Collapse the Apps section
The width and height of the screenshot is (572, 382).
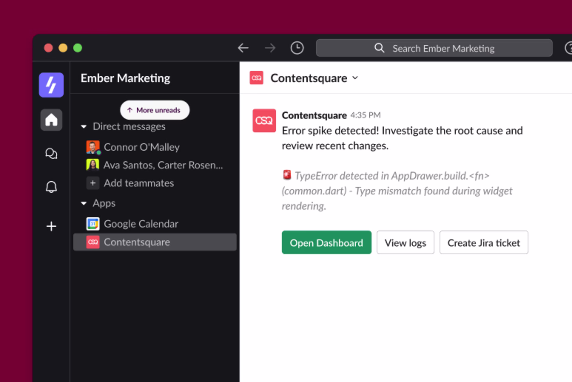click(x=84, y=203)
